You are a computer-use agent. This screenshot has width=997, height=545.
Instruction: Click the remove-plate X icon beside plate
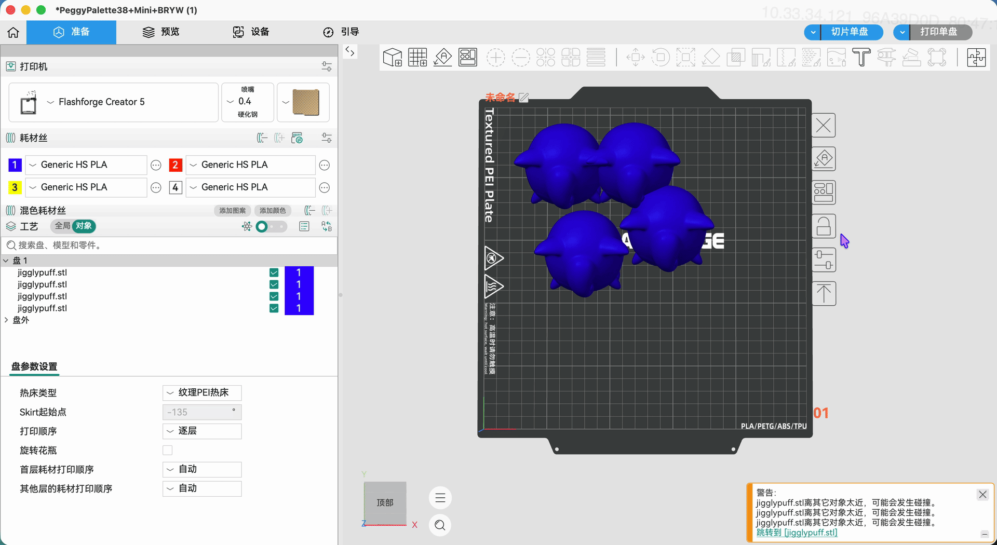point(824,125)
